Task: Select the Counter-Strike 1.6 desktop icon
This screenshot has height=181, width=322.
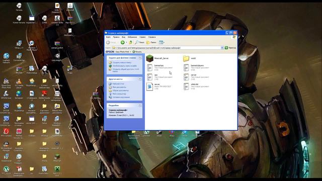Action: click(57, 21)
